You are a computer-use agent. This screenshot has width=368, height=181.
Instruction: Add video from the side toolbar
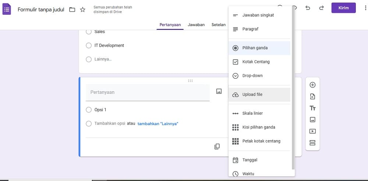point(312,131)
